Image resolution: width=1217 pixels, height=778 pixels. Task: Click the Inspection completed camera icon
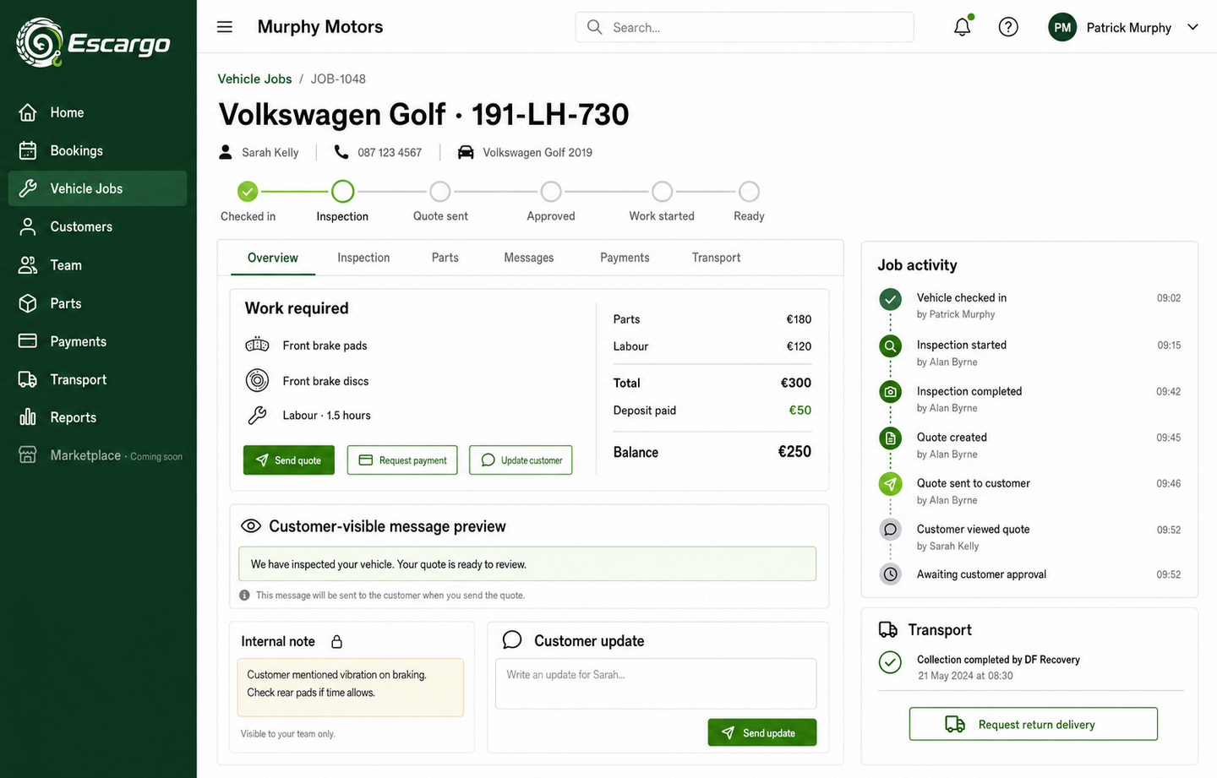pos(890,392)
